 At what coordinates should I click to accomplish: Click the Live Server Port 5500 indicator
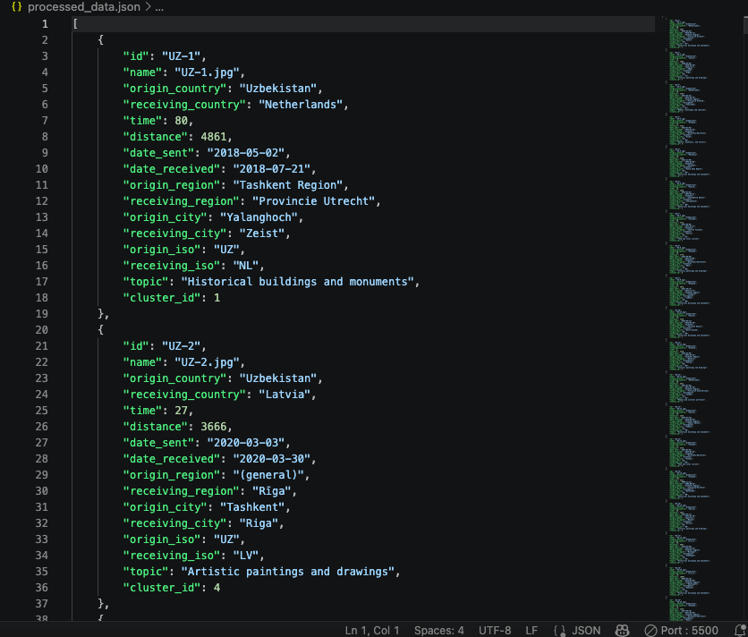coord(681,630)
